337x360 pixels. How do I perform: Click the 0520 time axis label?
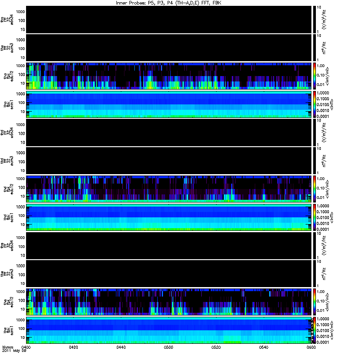[216, 347]
